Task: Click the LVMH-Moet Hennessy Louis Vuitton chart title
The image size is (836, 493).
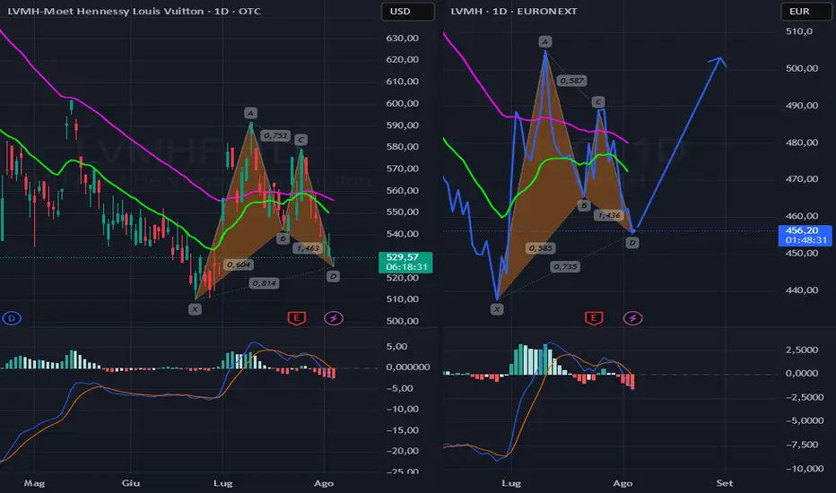Action: tap(134, 11)
